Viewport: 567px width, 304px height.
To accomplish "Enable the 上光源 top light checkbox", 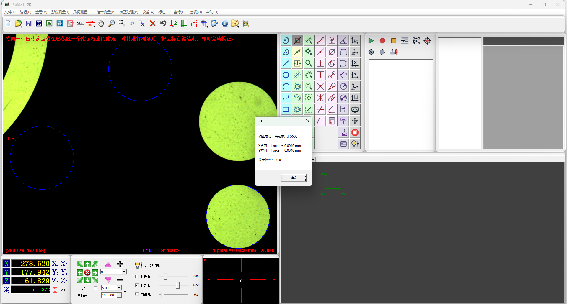I will (x=137, y=276).
